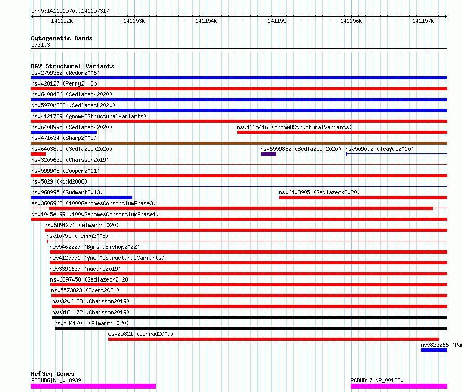Click the magenta PCDHB6 gene bar

[x=93, y=386]
